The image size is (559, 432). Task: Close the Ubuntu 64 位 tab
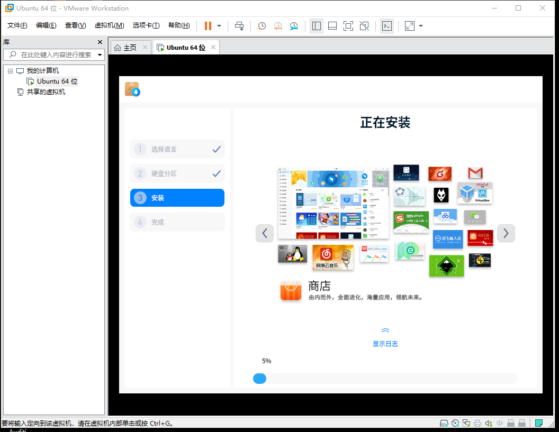pos(213,47)
